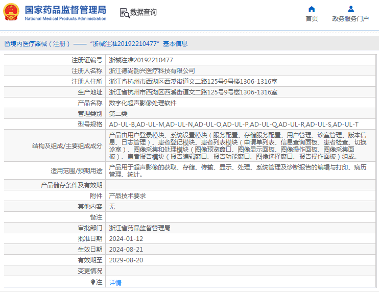This screenshot has width=379, height=294.
Task: Click the 产品技术要求 attachment cell
Action: [127, 196]
